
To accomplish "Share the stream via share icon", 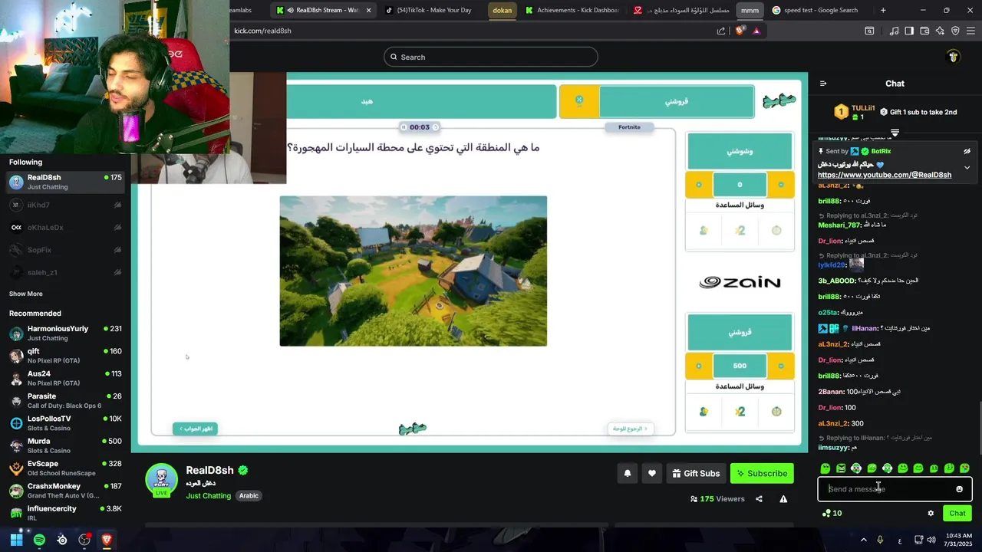I will click(759, 499).
